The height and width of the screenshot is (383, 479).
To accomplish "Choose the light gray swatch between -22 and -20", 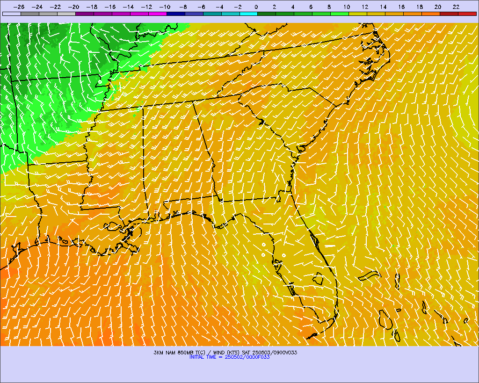I will coord(66,14).
